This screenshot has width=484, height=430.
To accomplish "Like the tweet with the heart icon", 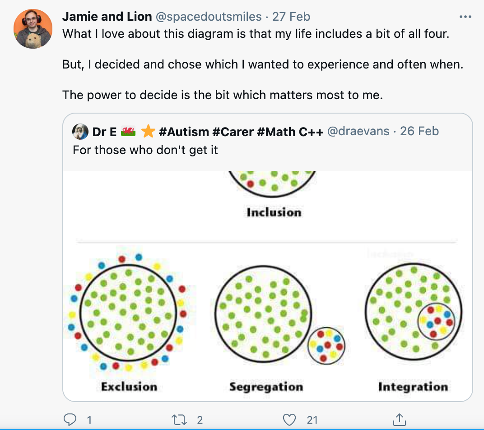I will tap(289, 420).
